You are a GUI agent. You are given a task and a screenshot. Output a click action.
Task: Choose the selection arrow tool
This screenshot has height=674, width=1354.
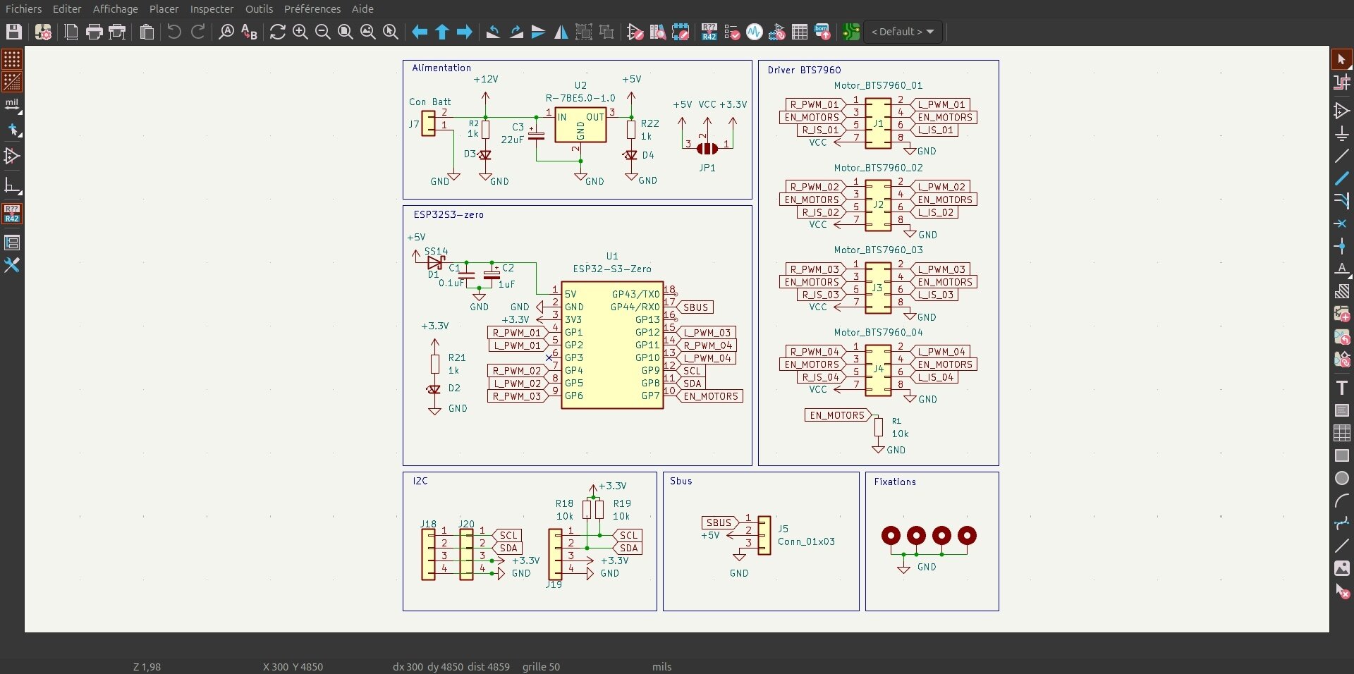click(x=1342, y=59)
